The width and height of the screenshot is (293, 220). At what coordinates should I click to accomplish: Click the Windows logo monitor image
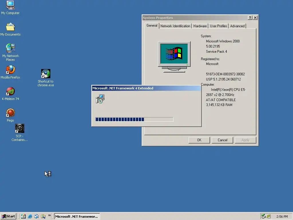174,57
